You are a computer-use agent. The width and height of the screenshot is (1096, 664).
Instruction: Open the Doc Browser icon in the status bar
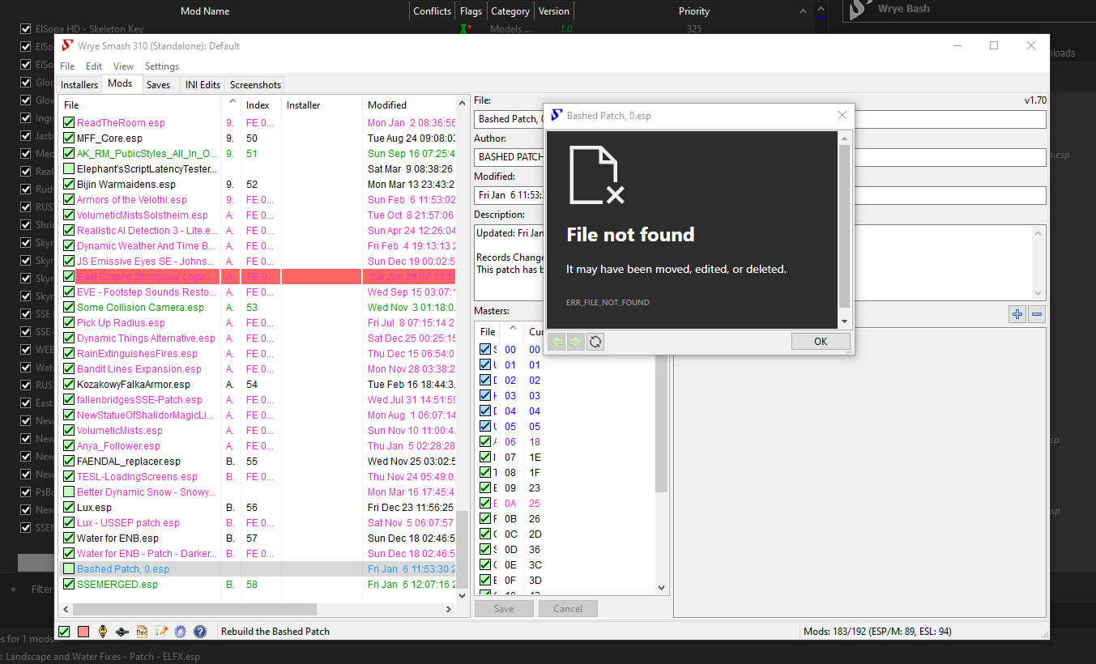pos(142,632)
